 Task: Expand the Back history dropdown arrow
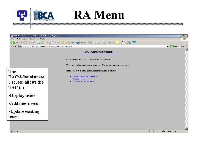click(22, 43)
